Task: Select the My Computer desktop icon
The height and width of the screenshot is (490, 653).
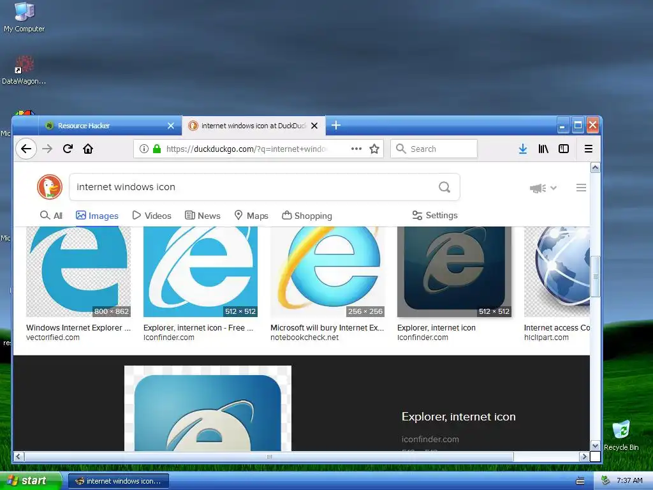Action: [24, 17]
